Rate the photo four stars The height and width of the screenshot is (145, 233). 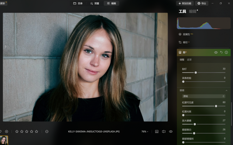click(32, 131)
